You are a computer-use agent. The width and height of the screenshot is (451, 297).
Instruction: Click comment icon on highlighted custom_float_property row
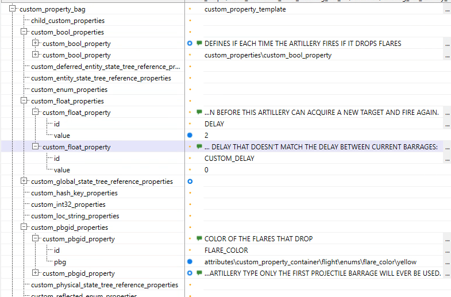199,147
